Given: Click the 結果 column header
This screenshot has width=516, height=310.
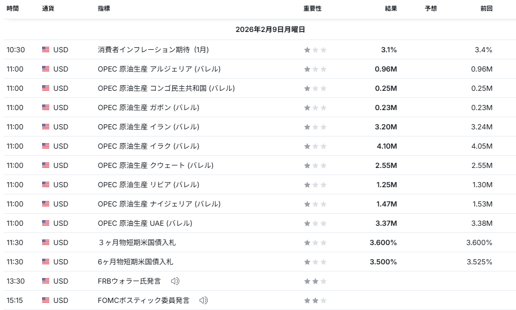Looking at the screenshot, I should pos(391,9).
